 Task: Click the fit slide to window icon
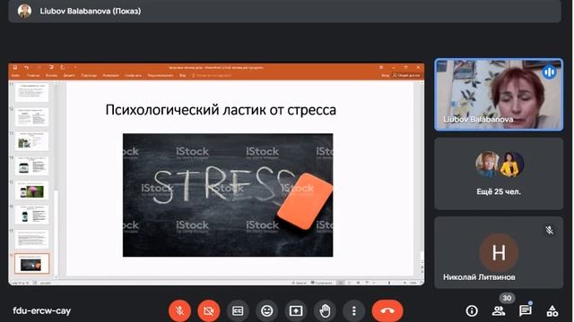[x=421, y=283]
